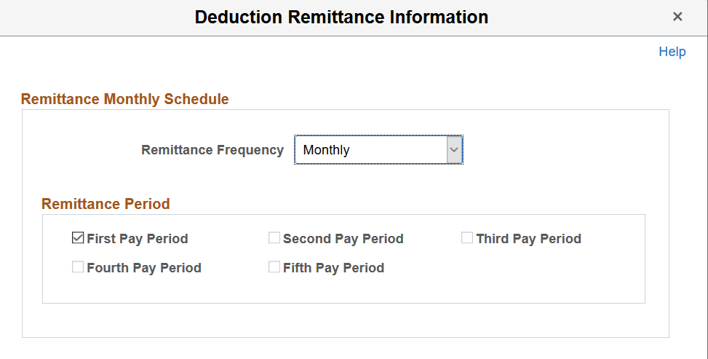
Task: Click the Remittance Frequency label
Action: pos(212,150)
